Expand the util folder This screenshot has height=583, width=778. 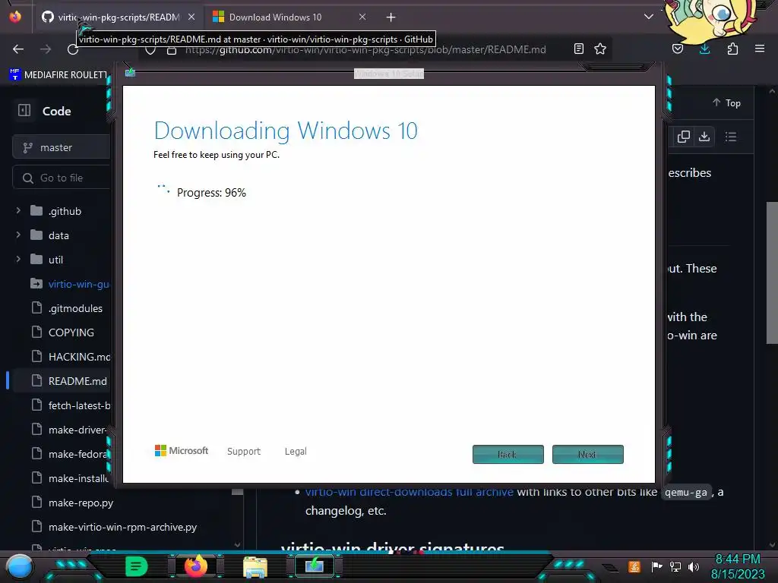[x=18, y=260]
